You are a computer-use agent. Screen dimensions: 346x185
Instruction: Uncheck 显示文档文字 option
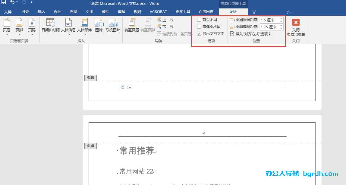(199, 34)
